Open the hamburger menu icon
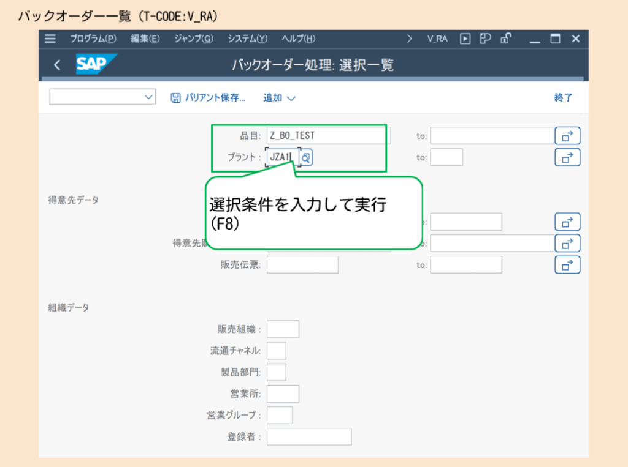628x467 pixels. 50,39
